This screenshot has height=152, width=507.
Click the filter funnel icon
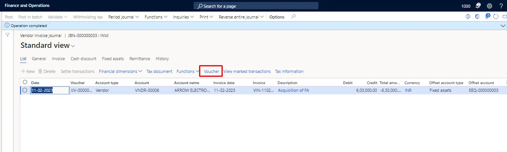(x=7, y=35)
